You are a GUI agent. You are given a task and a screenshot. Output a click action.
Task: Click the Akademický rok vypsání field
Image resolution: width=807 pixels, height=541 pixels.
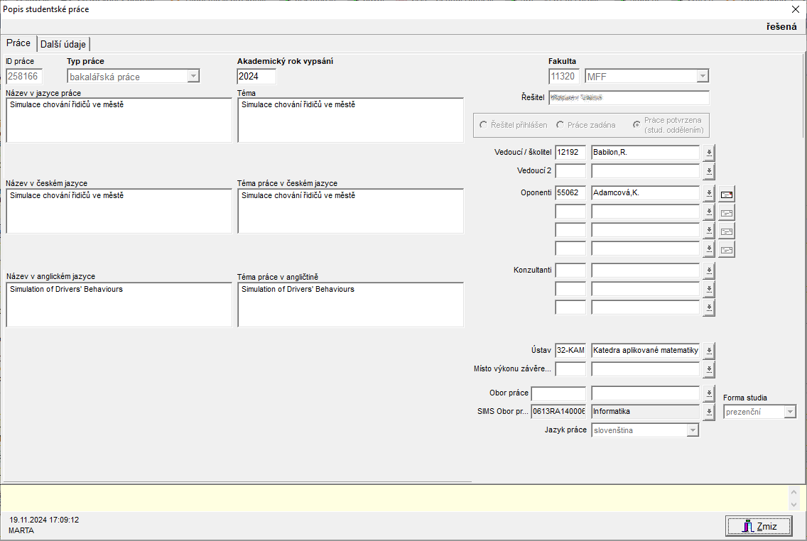[x=256, y=77]
